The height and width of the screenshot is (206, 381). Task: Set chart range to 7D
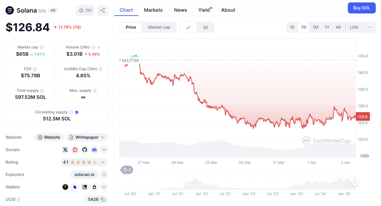pyautogui.click(x=304, y=27)
